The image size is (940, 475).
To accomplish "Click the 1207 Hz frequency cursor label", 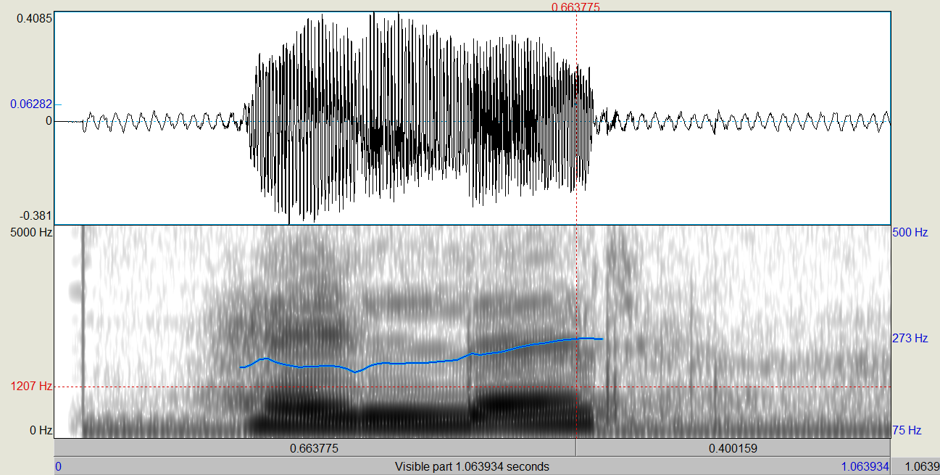I will click(x=31, y=387).
